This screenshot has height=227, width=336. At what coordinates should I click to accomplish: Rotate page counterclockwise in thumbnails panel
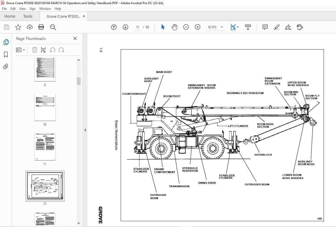pos(52,50)
